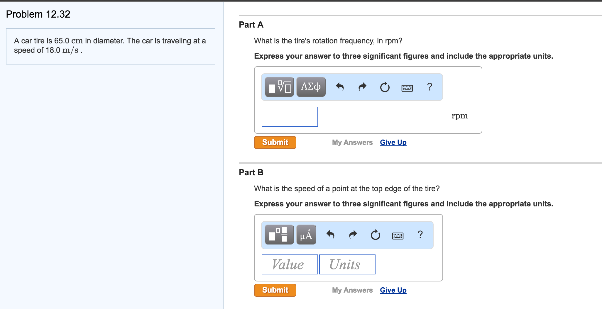Screen dimensions: 602x309
Task: Undo the last entry in Part A
Action: tap(340, 86)
